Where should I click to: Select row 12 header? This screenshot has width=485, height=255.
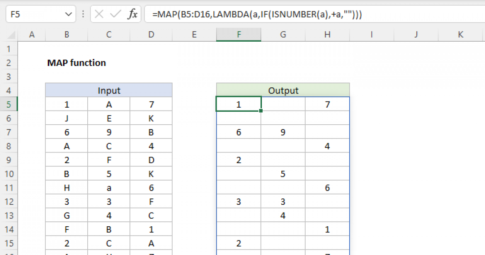coord(9,202)
